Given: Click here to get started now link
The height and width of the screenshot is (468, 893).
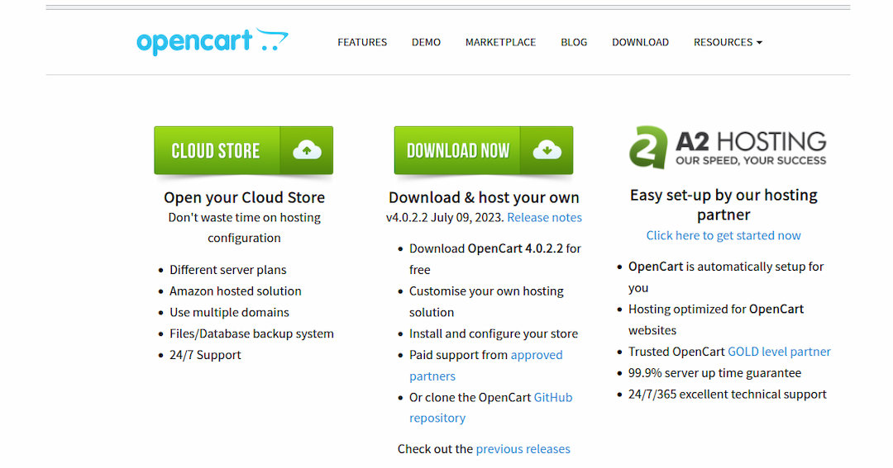Looking at the screenshot, I should 723,235.
